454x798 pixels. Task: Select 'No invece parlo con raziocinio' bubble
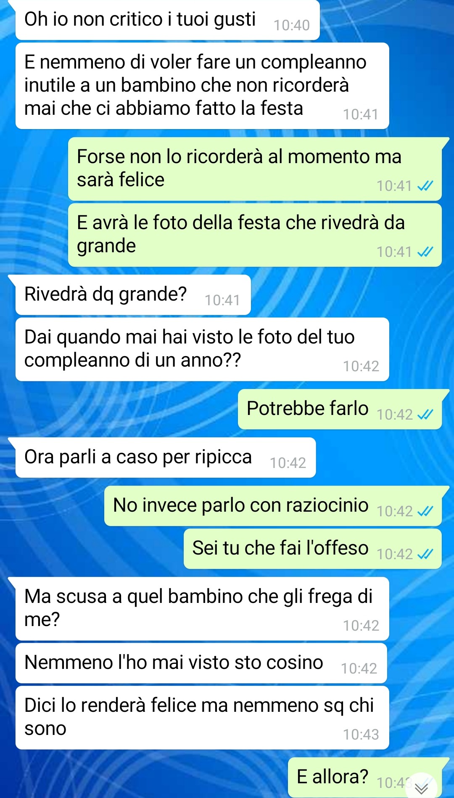point(273,506)
